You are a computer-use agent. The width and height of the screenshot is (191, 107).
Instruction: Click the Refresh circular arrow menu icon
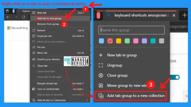coord(34,30)
